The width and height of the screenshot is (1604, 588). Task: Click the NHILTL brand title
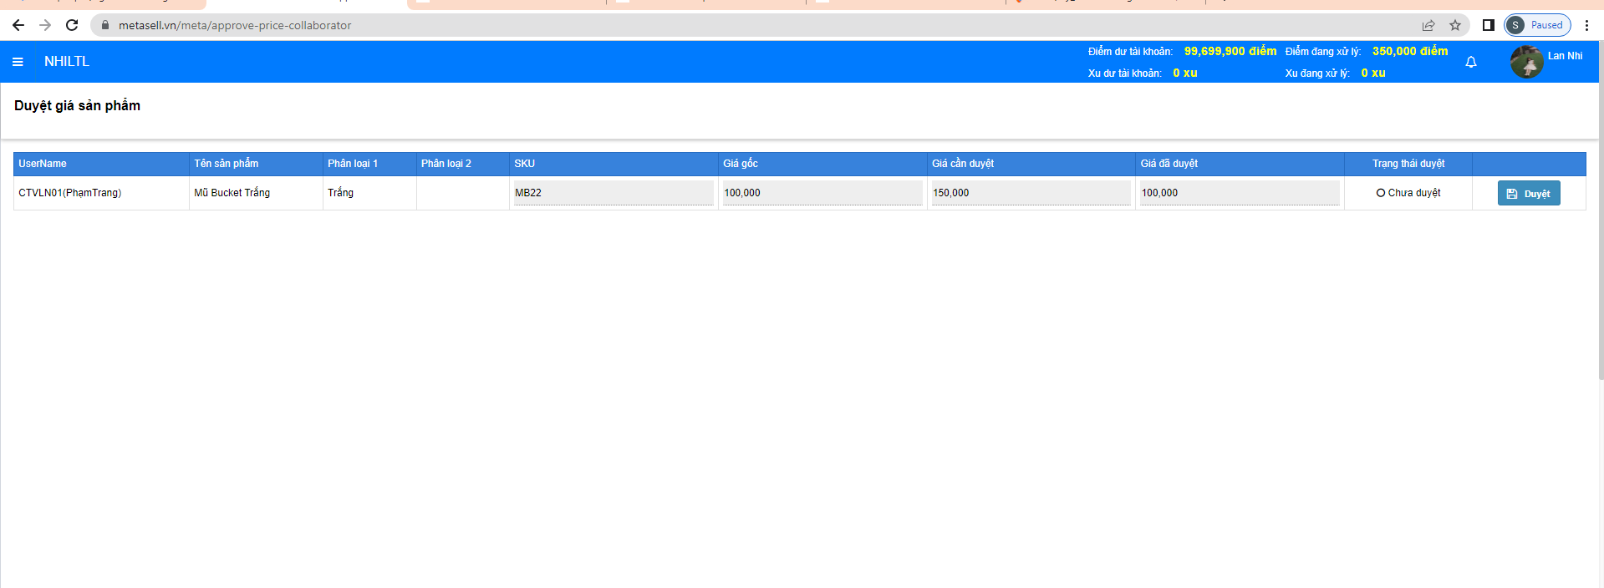coord(67,62)
